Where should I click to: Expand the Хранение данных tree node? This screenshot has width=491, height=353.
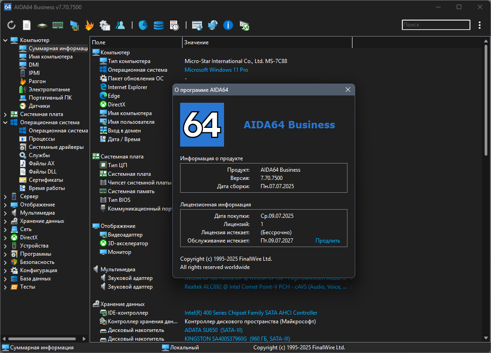[5, 221]
